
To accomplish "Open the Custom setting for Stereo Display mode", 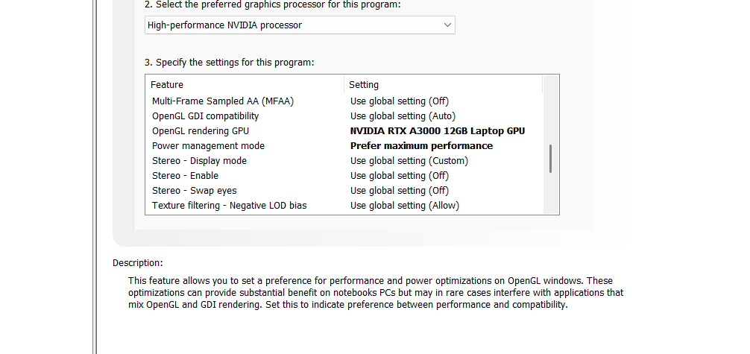I will pos(409,161).
